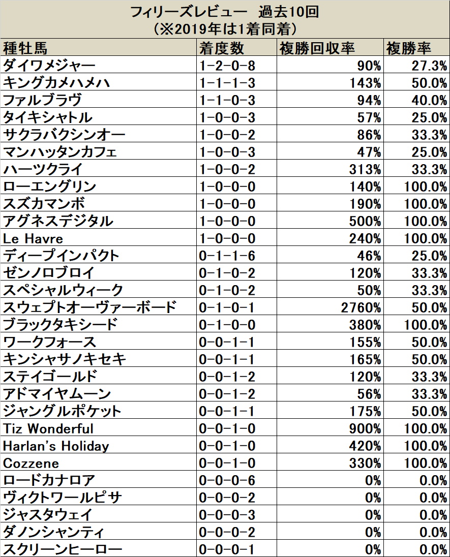450x557 pixels.
Task: Select the Le Havre name cell
Action: 99,238
